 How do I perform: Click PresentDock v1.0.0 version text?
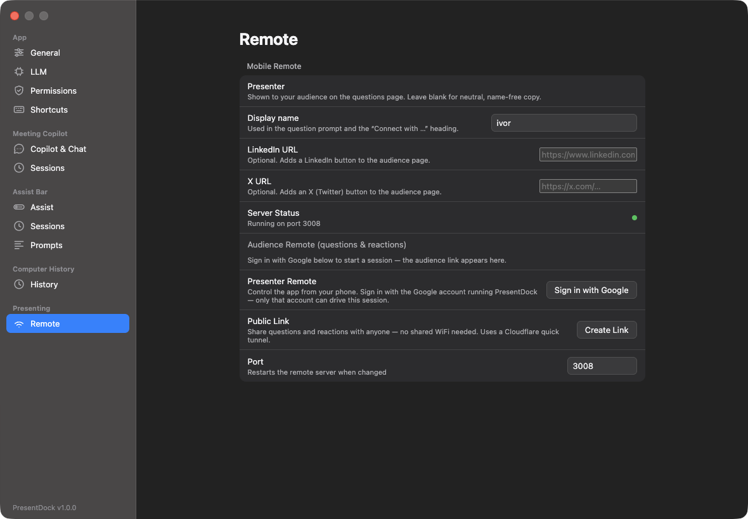click(x=44, y=508)
